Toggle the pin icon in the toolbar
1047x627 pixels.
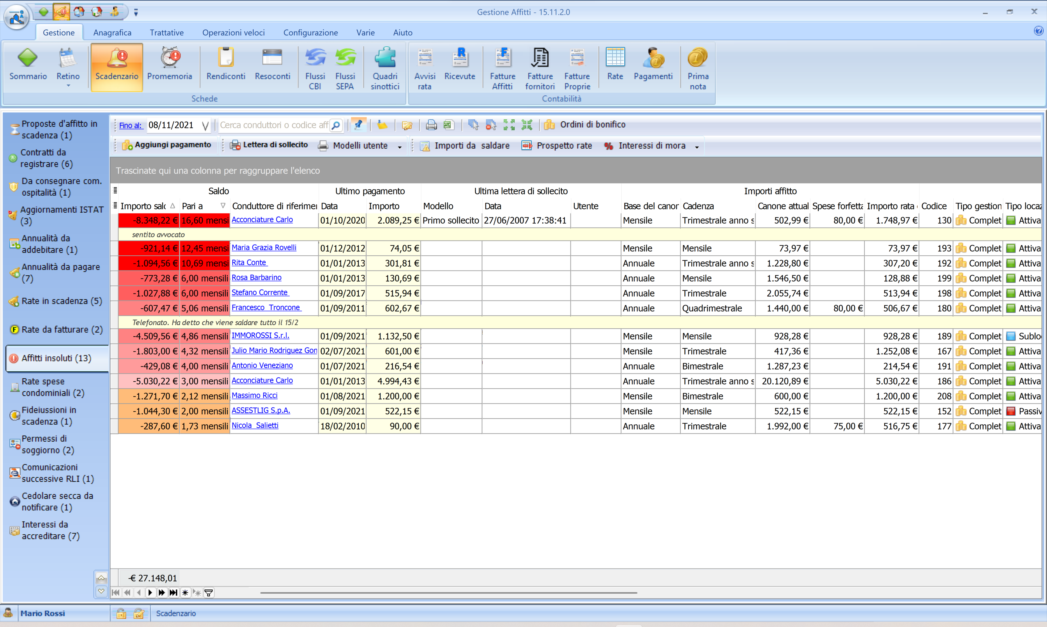(x=358, y=124)
